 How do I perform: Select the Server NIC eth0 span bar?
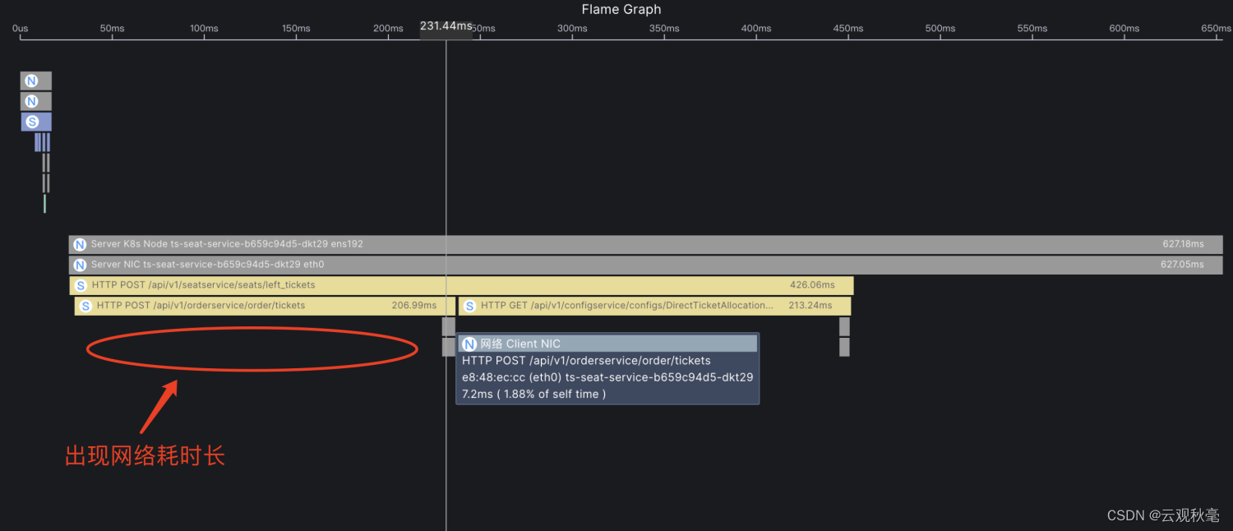click(645, 265)
